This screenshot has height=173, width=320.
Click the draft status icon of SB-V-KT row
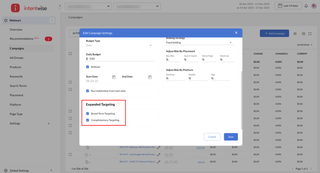pos(87,162)
